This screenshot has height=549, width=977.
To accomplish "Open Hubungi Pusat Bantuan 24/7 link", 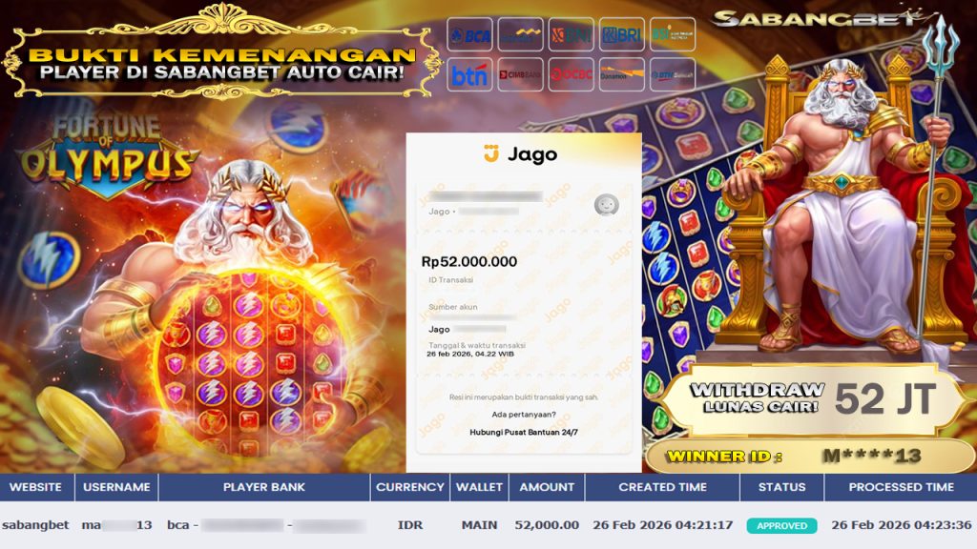I will pos(524,432).
